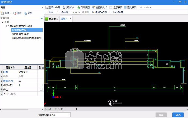Image resolution: width=188 pixels, height=118 pixels.
Task: Open the 100 value combo box
Action: tap(76, 12)
